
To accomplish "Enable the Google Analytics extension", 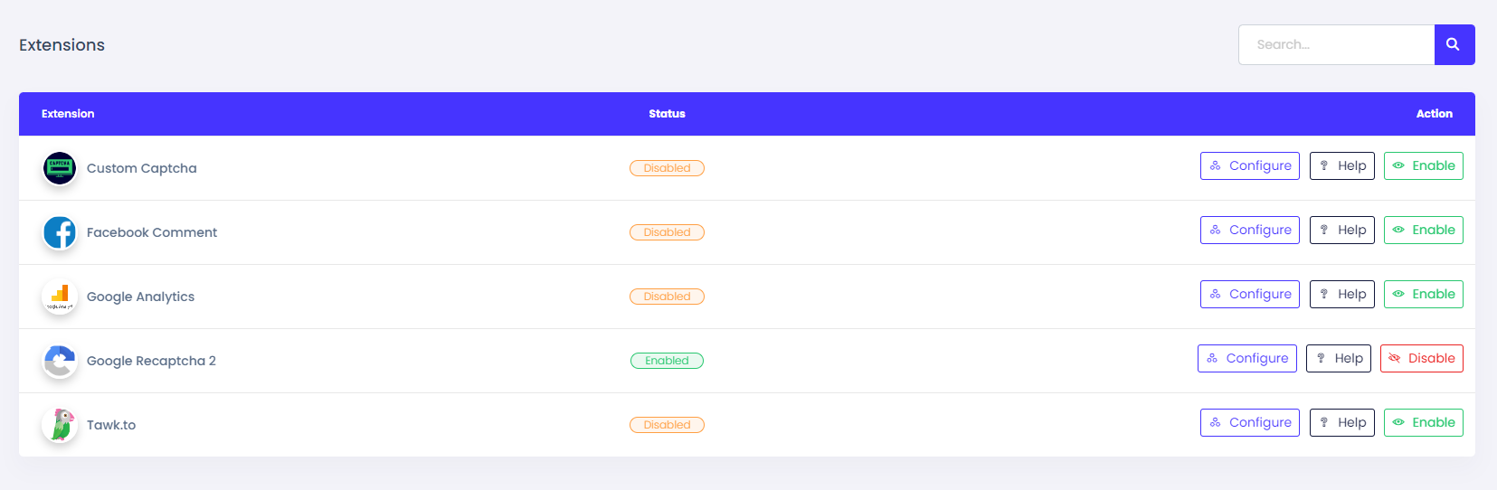I will 1423,295.
